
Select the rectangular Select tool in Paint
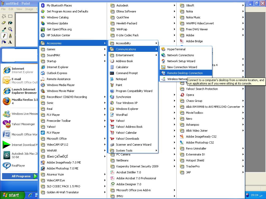(10, 16)
